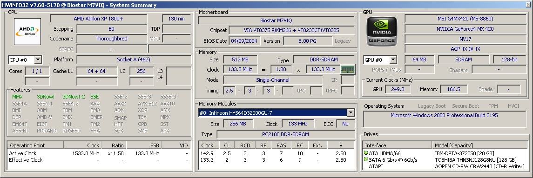
Task: Click the Interface column header in Drives
Action: 398,145
